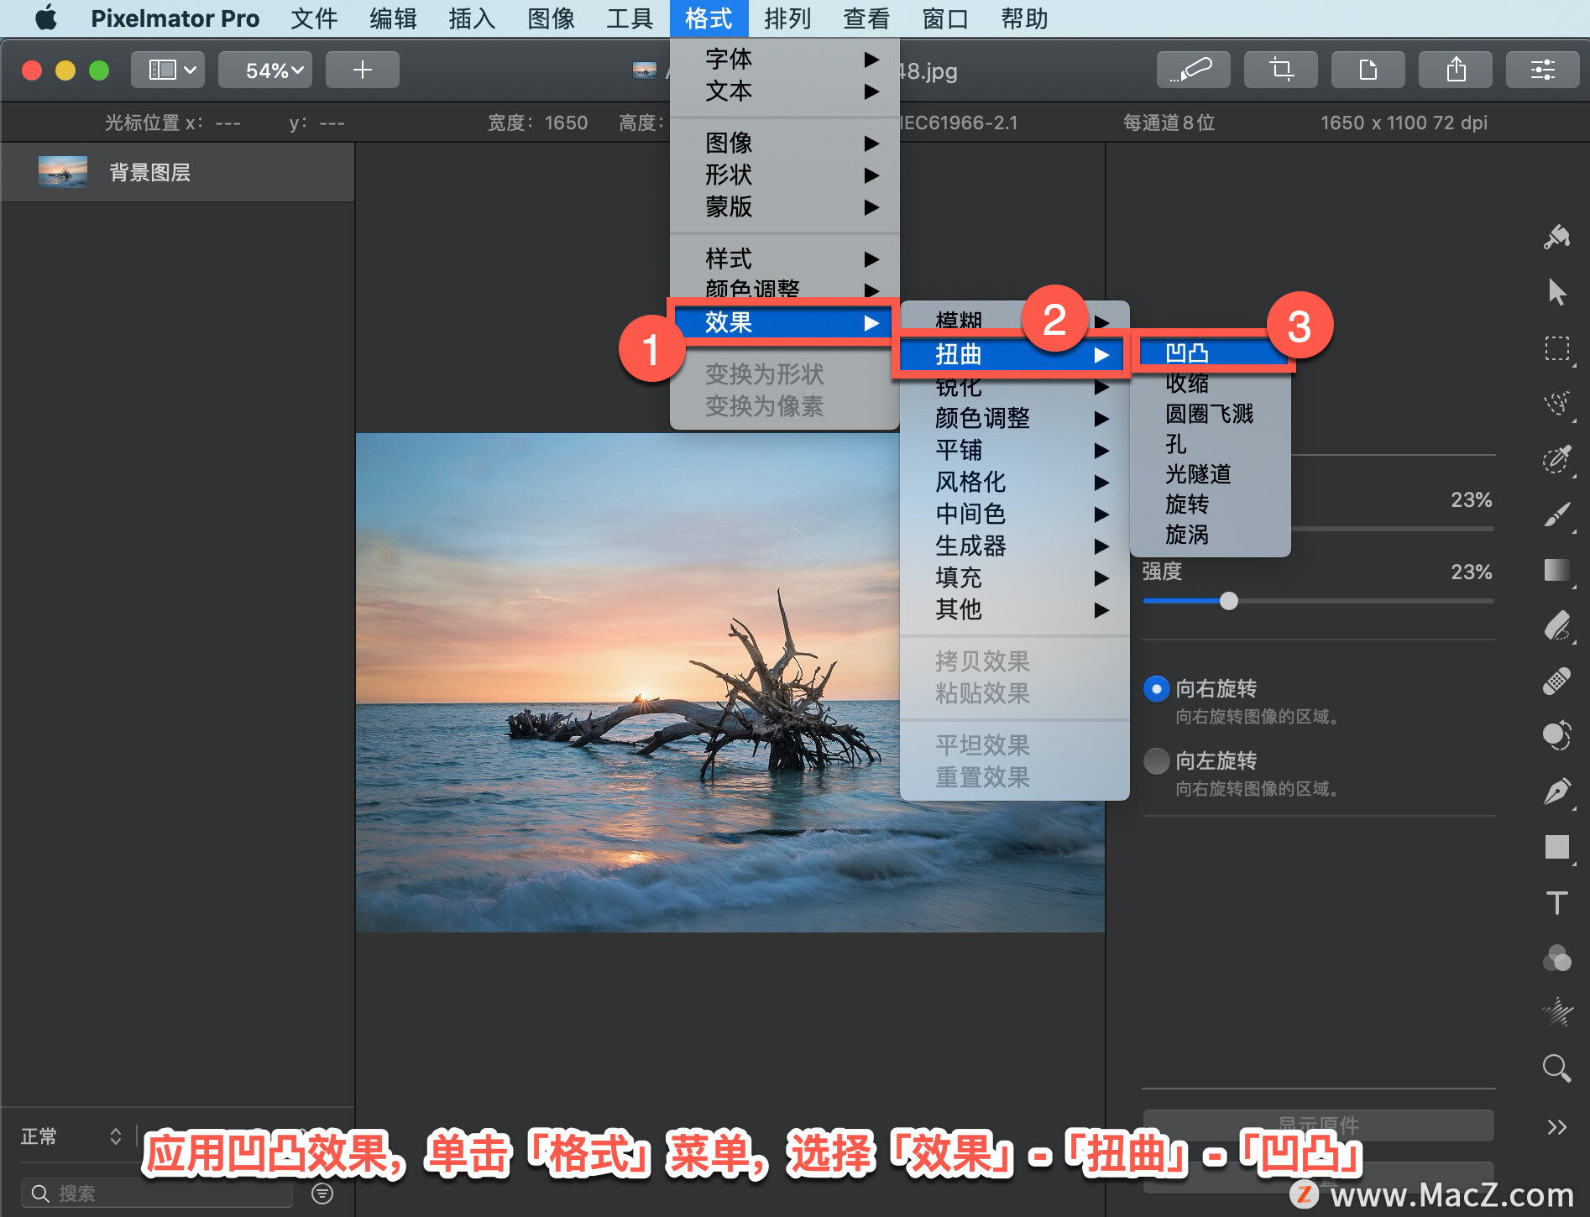This screenshot has width=1590, height=1217.
Task: Open the 生成器 effects submenu
Action: 1014,546
